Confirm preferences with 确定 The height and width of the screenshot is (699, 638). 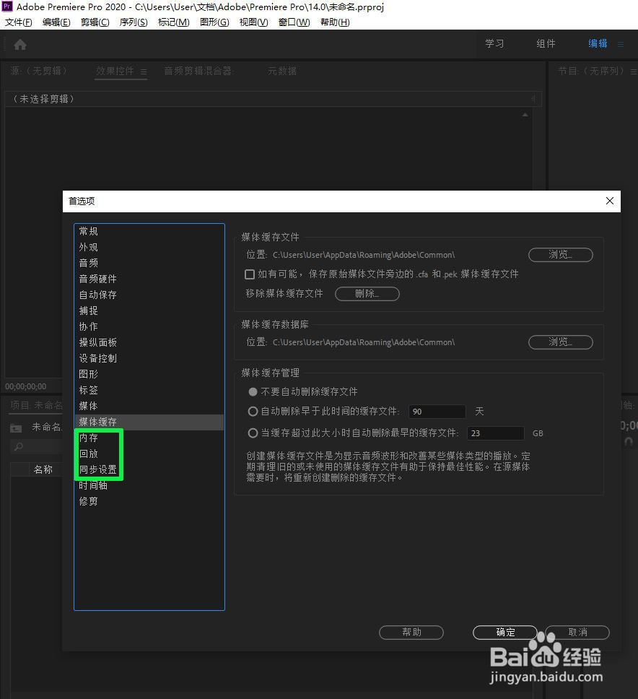coord(505,632)
